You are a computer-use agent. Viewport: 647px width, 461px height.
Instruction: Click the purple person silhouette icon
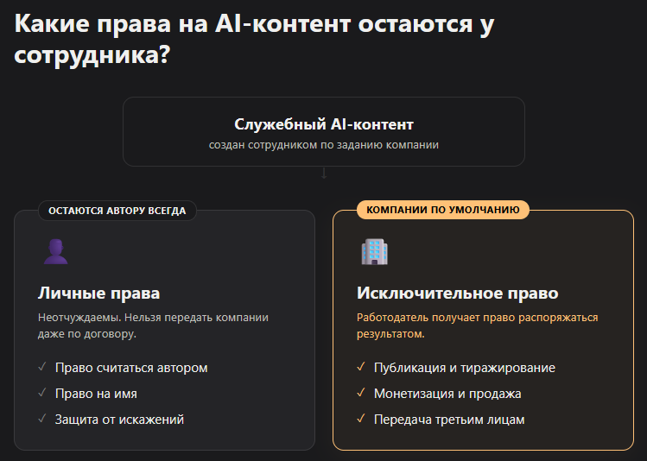tap(55, 251)
